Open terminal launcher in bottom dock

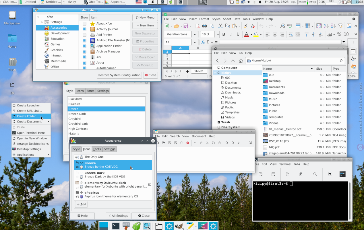[116, 226]
